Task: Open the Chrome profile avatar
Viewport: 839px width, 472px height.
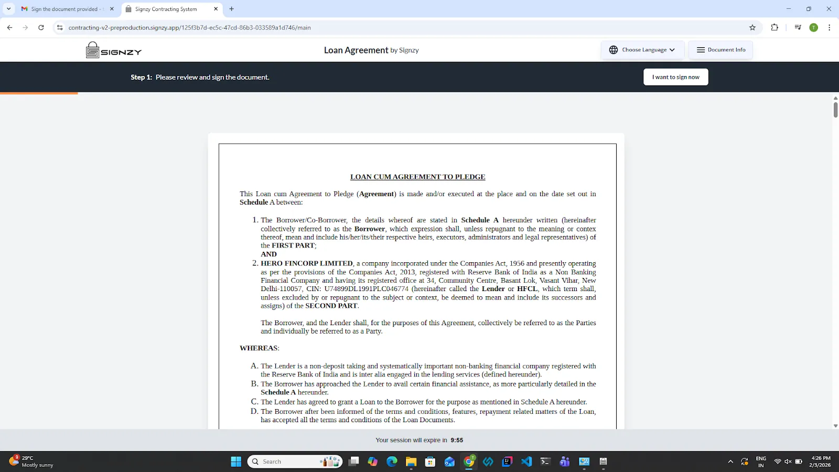Action: [814, 27]
